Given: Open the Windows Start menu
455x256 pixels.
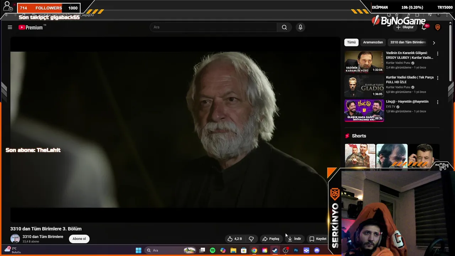Looking at the screenshot, I should coord(138,250).
